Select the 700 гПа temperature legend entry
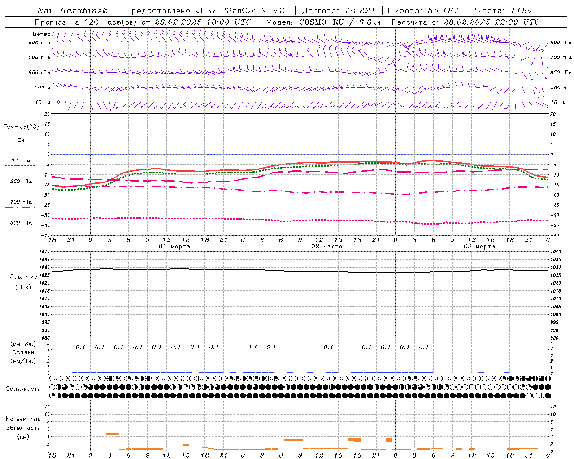This screenshot has height=459, width=574. pyautogui.click(x=21, y=202)
